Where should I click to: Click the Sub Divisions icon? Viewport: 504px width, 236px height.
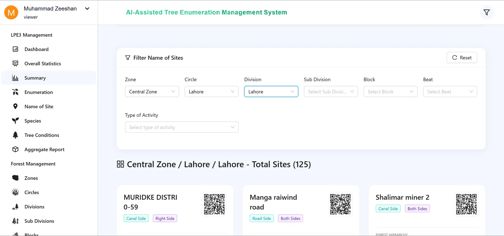point(15,221)
